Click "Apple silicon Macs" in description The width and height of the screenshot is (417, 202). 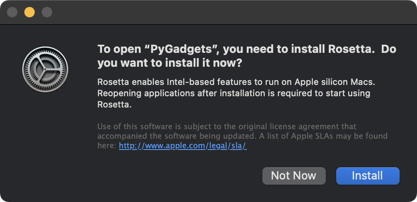pos(334,82)
